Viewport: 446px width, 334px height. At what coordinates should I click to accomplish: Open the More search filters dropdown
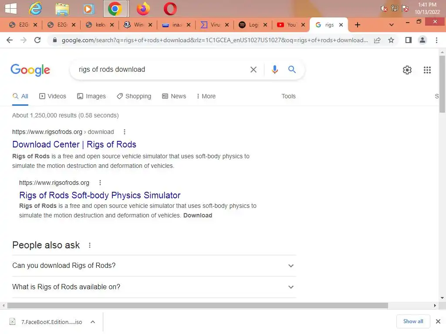[x=206, y=96]
